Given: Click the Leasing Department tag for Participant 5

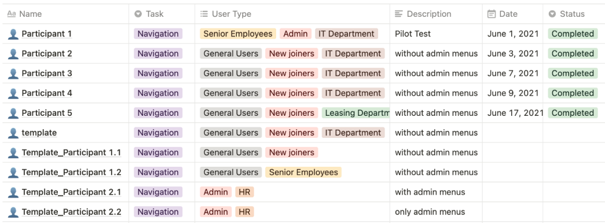Looking at the screenshot, I should 355,113.
